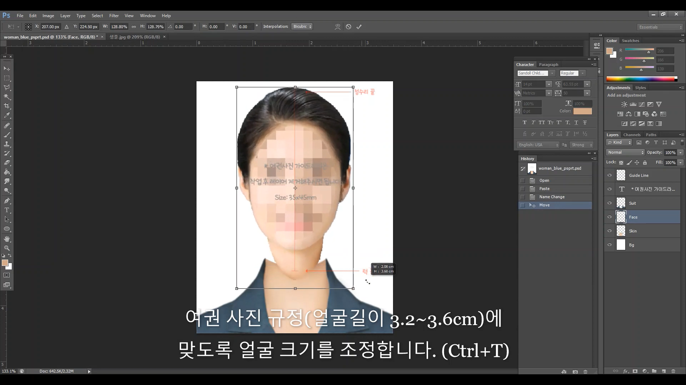
Task: Toggle visibility of the Bg layer
Action: pyautogui.click(x=610, y=245)
